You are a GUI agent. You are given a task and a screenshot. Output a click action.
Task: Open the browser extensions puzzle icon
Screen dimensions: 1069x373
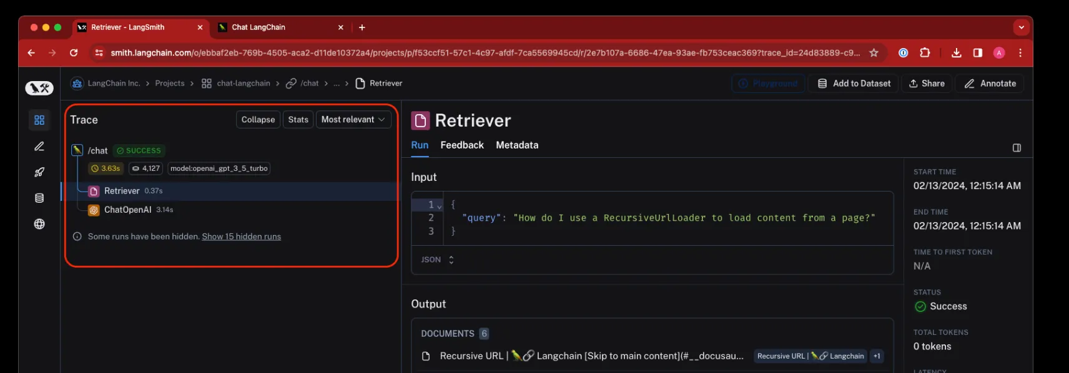point(925,53)
